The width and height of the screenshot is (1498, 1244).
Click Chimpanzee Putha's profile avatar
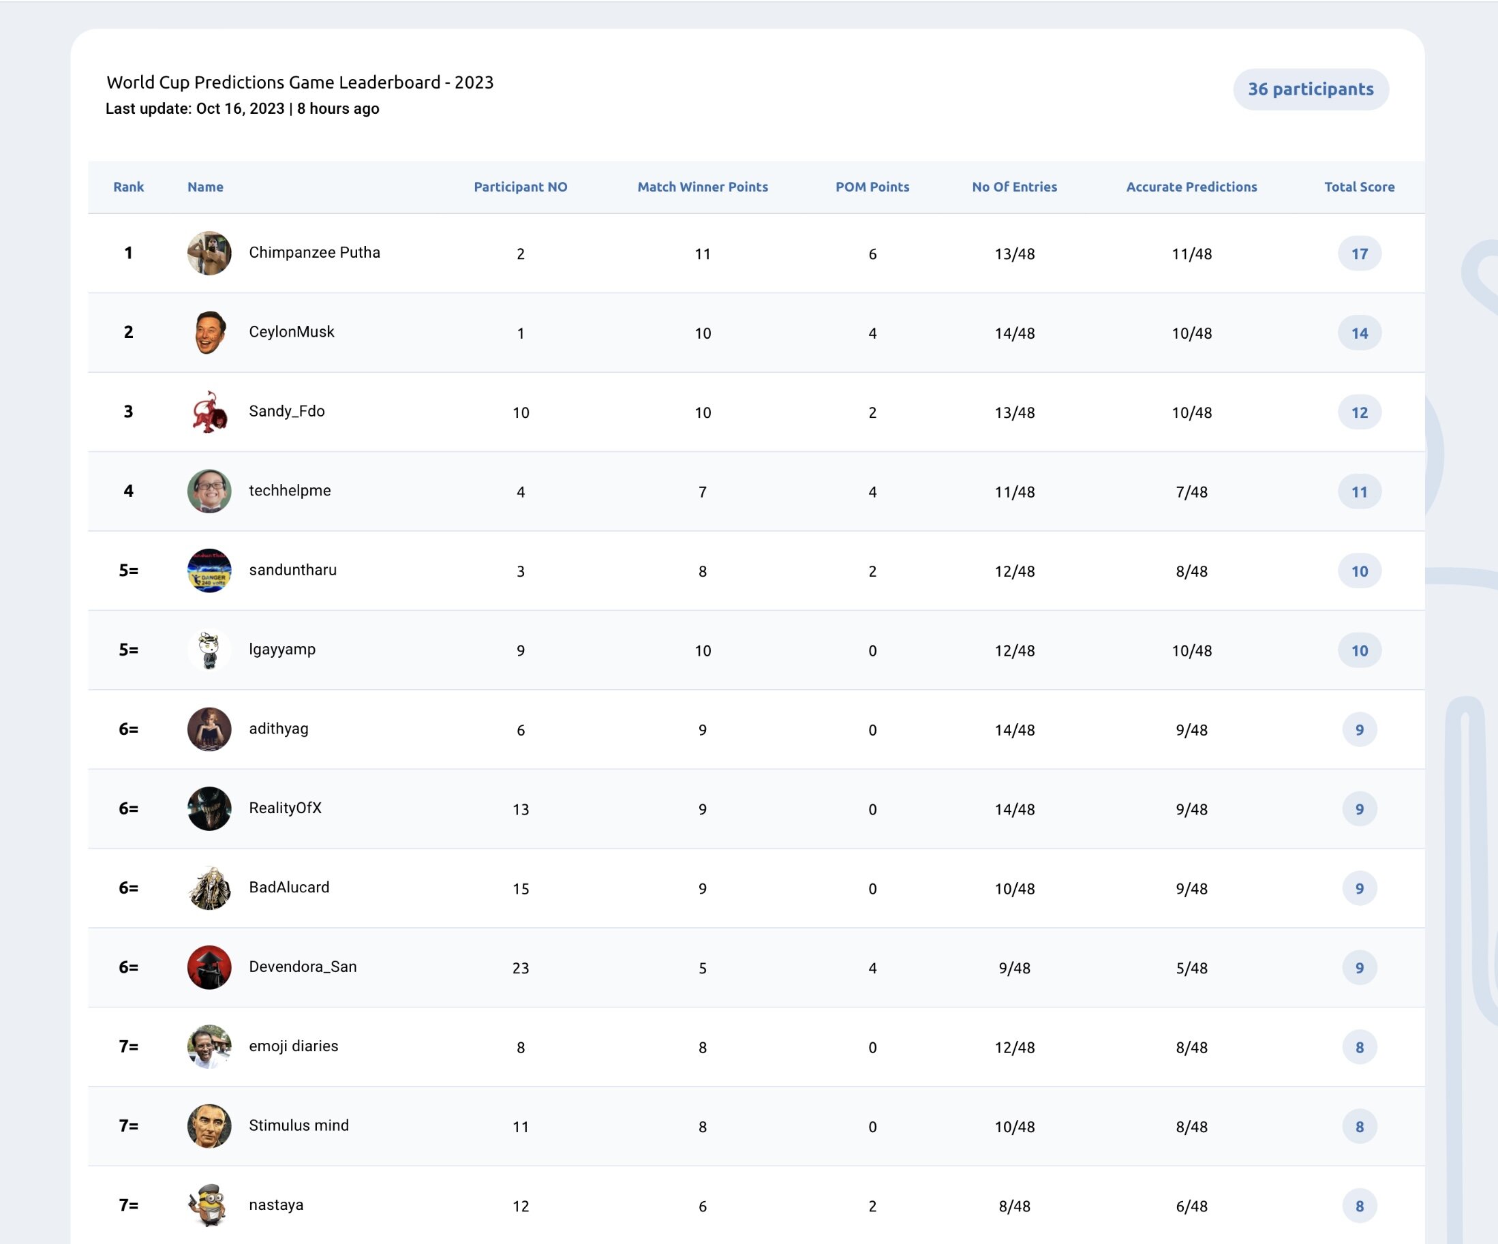209,253
